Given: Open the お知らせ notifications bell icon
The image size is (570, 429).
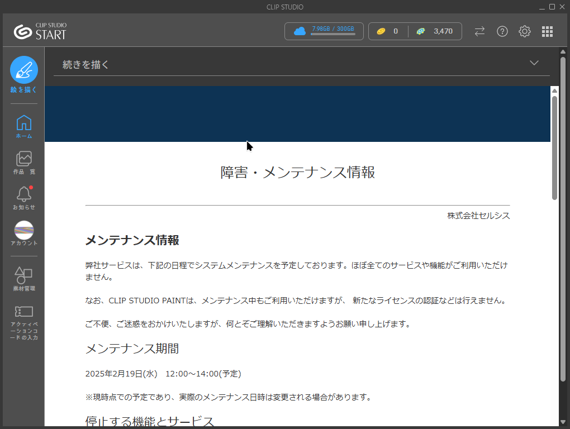Looking at the screenshot, I should tap(24, 194).
